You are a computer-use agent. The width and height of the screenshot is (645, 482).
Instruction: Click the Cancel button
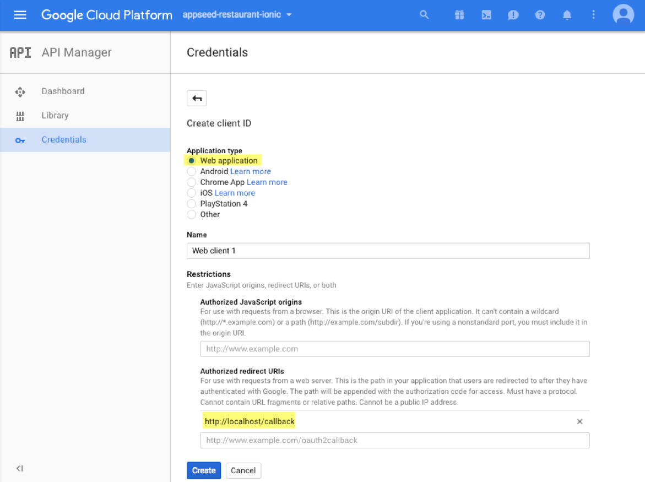coord(243,470)
